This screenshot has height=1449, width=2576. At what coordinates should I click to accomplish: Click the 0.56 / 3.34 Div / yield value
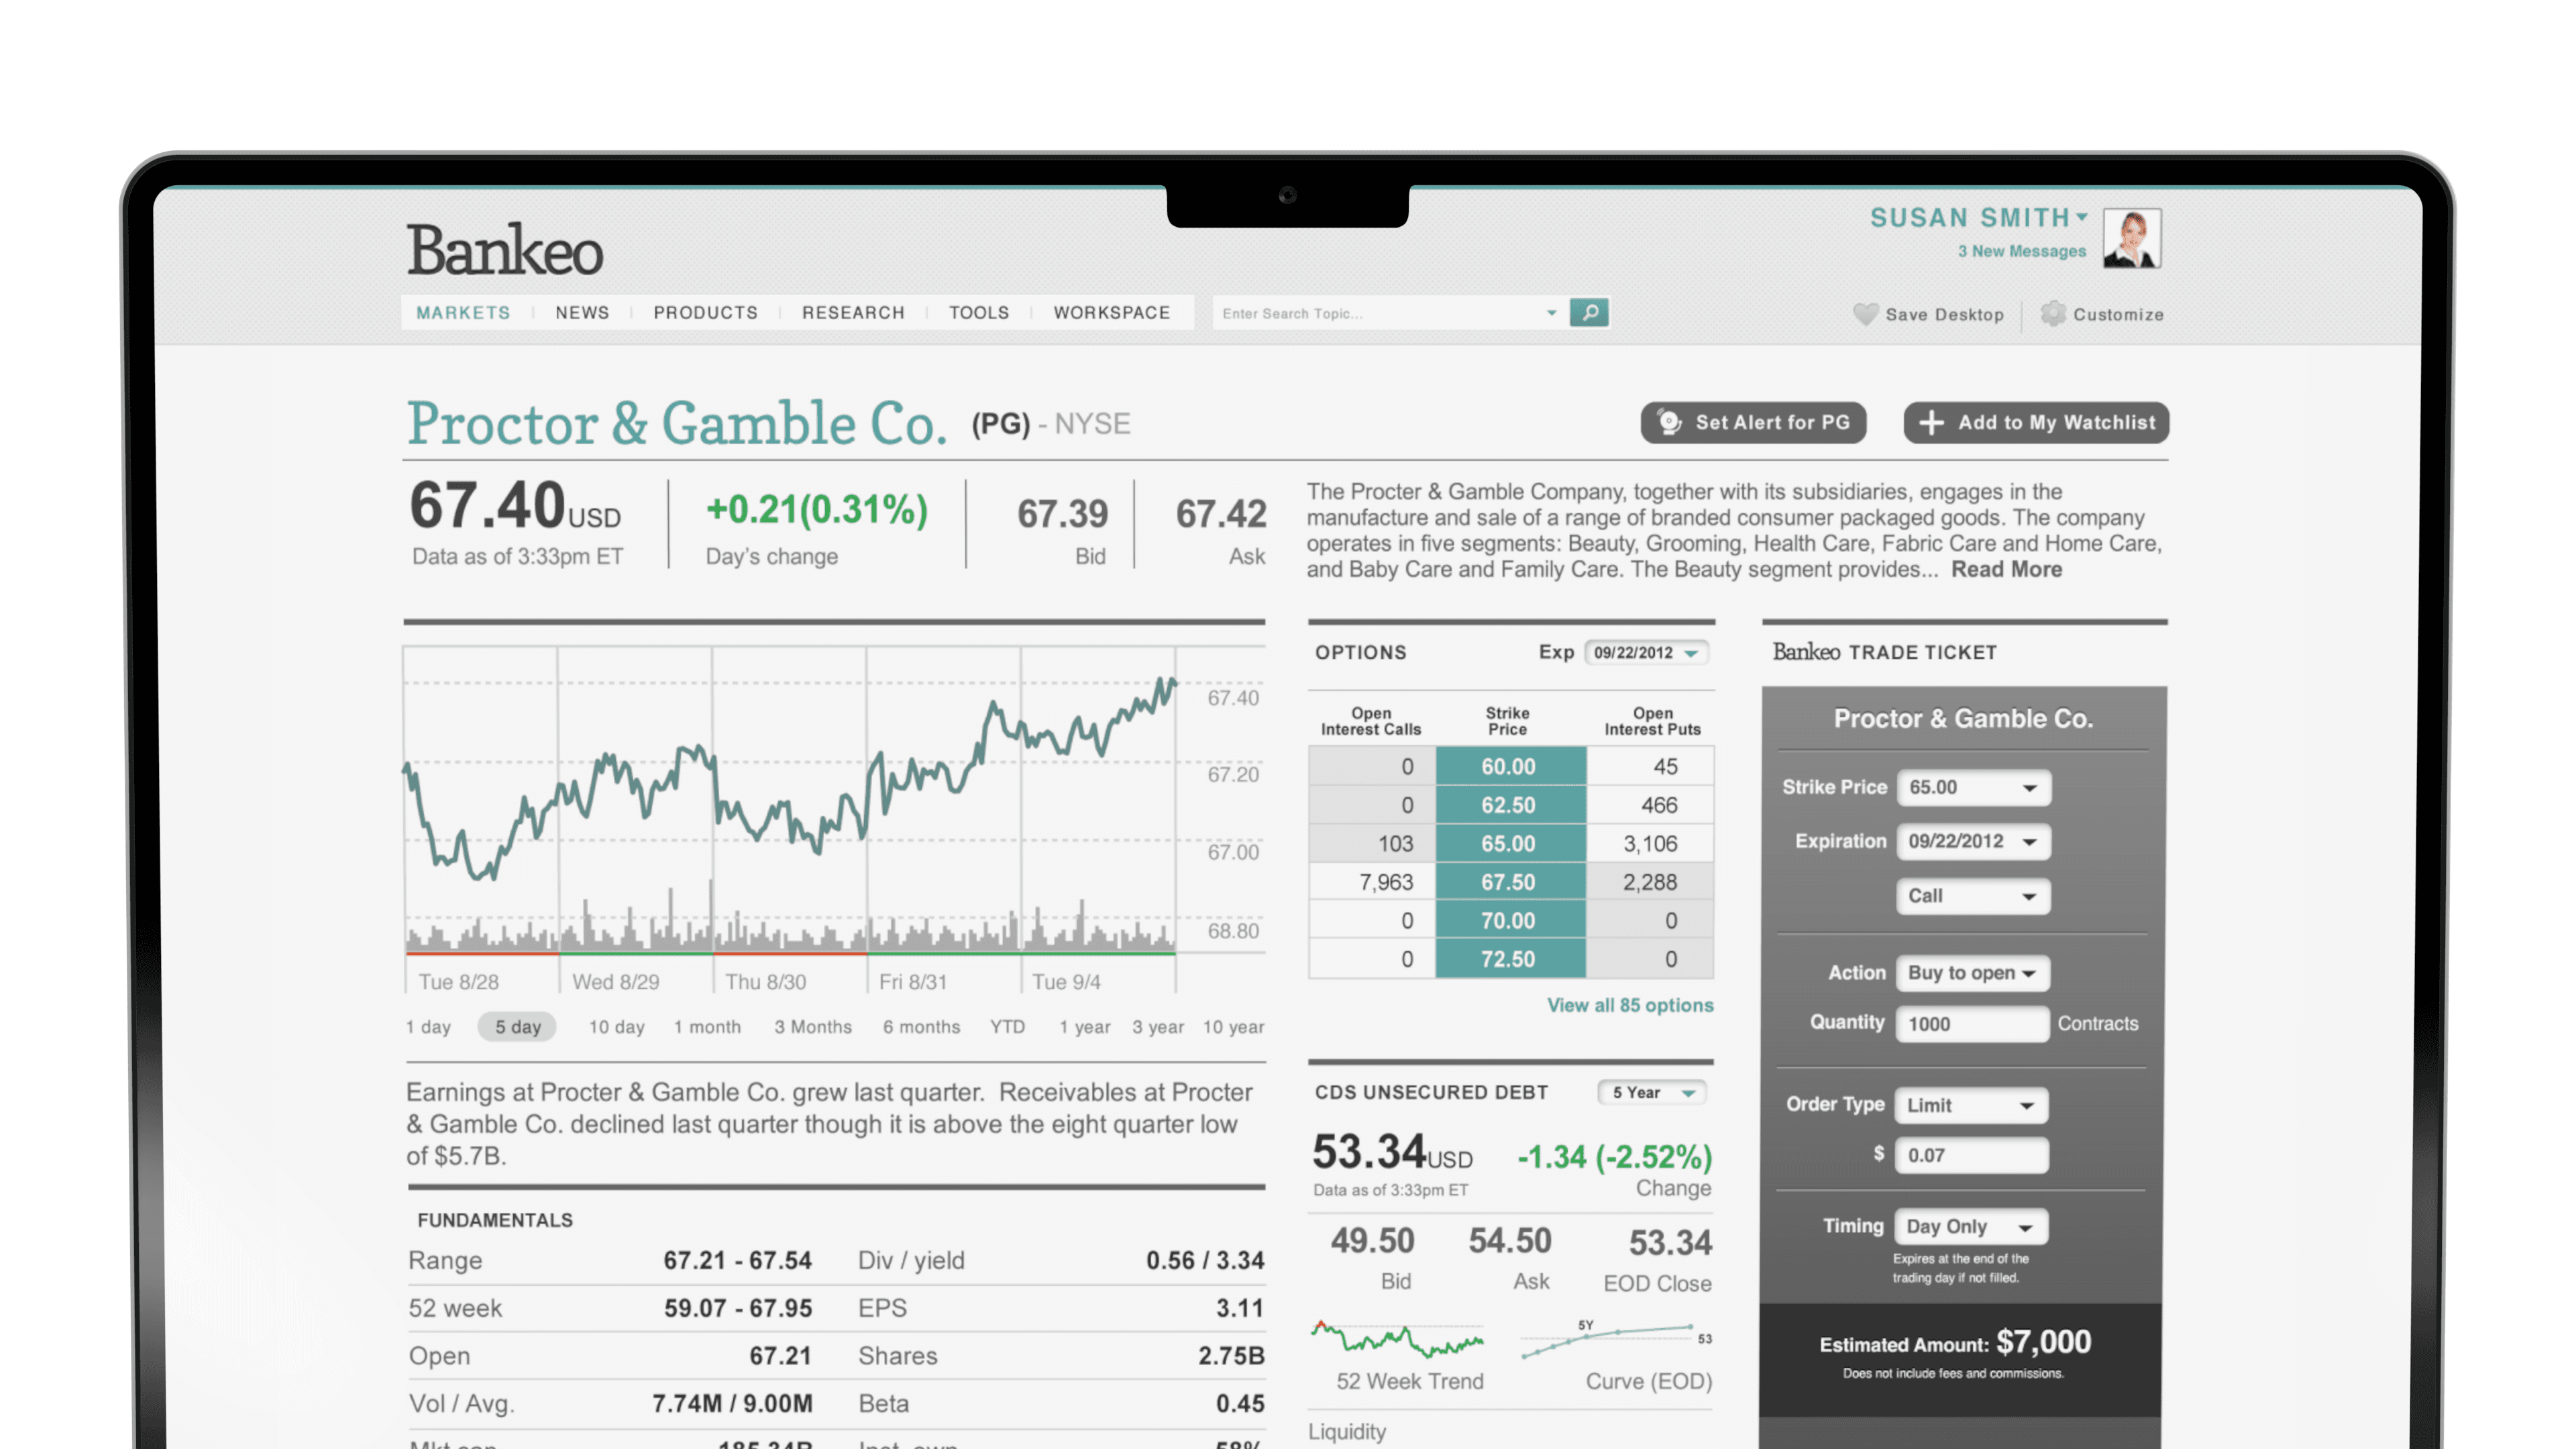click(x=1205, y=1260)
